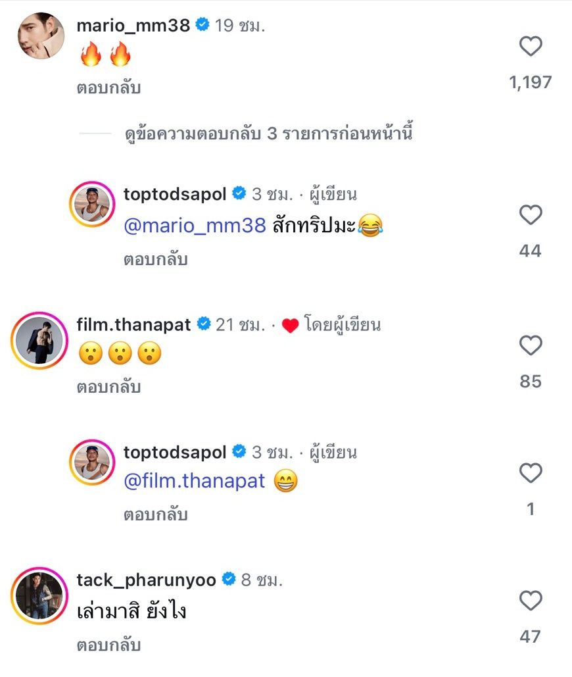Open the @film.thanapat mention link
The image size is (572, 677).
tap(195, 482)
